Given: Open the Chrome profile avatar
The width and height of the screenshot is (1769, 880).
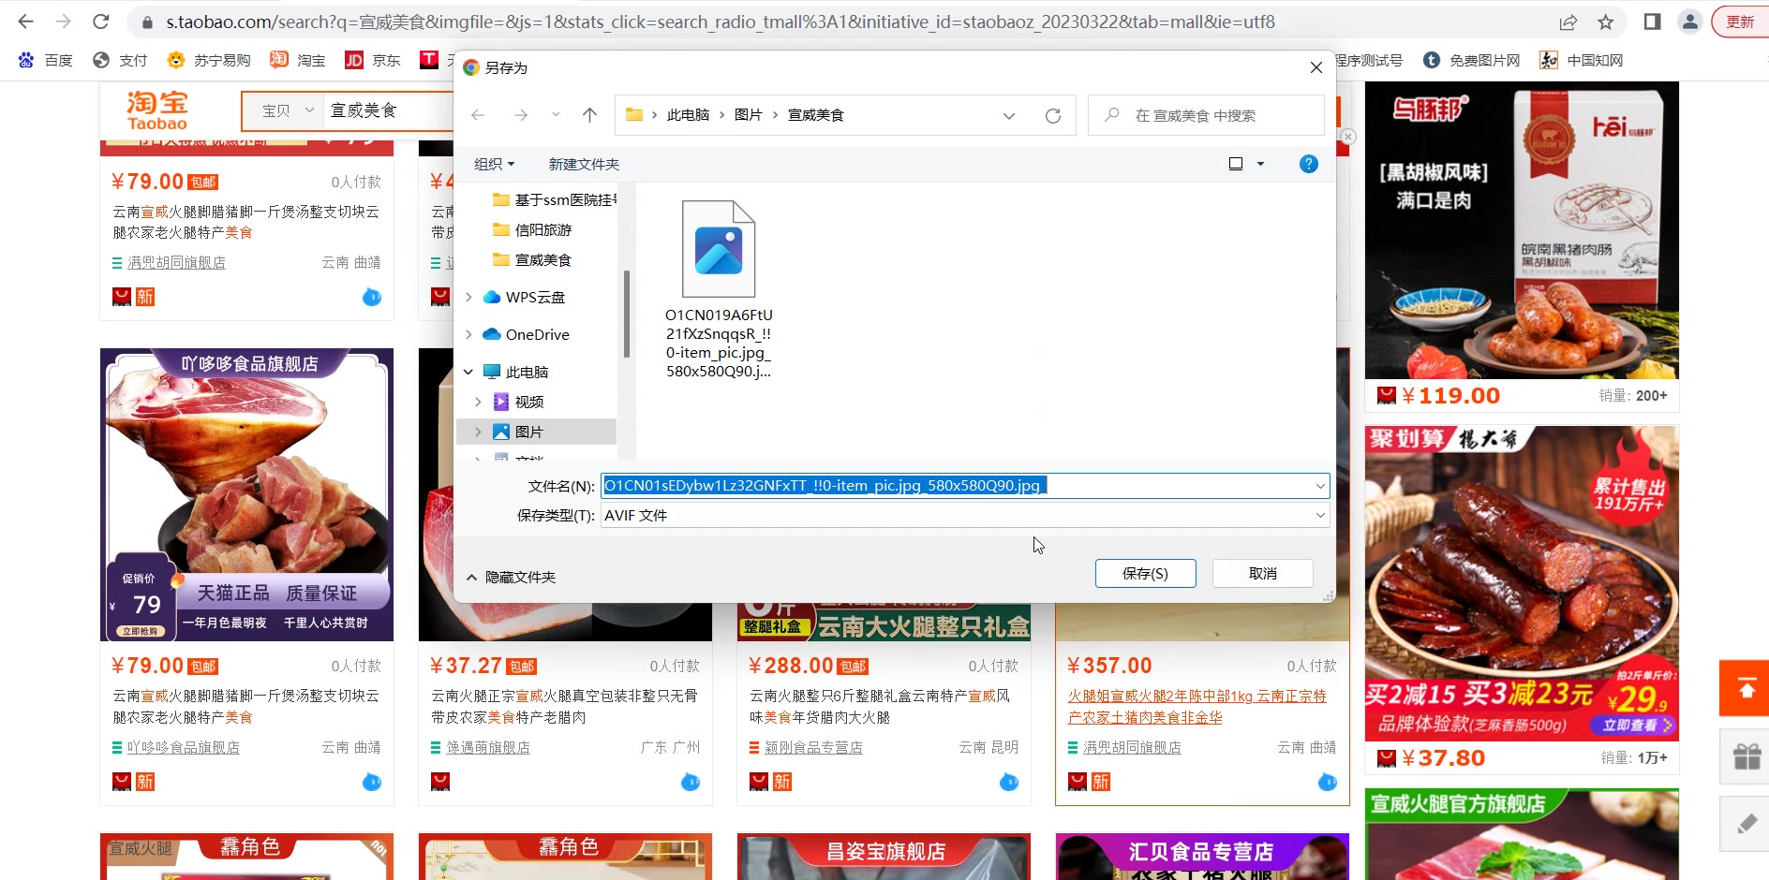Looking at the screenshot, I should (x=1689, y=22).
